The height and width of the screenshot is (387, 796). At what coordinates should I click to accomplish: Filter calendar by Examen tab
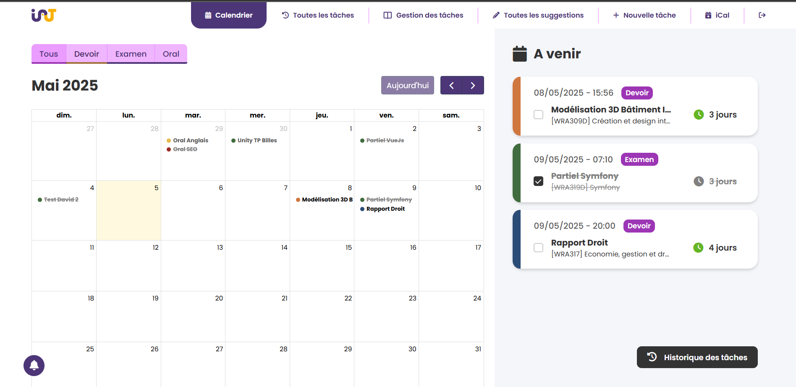[x=131, y=54]
